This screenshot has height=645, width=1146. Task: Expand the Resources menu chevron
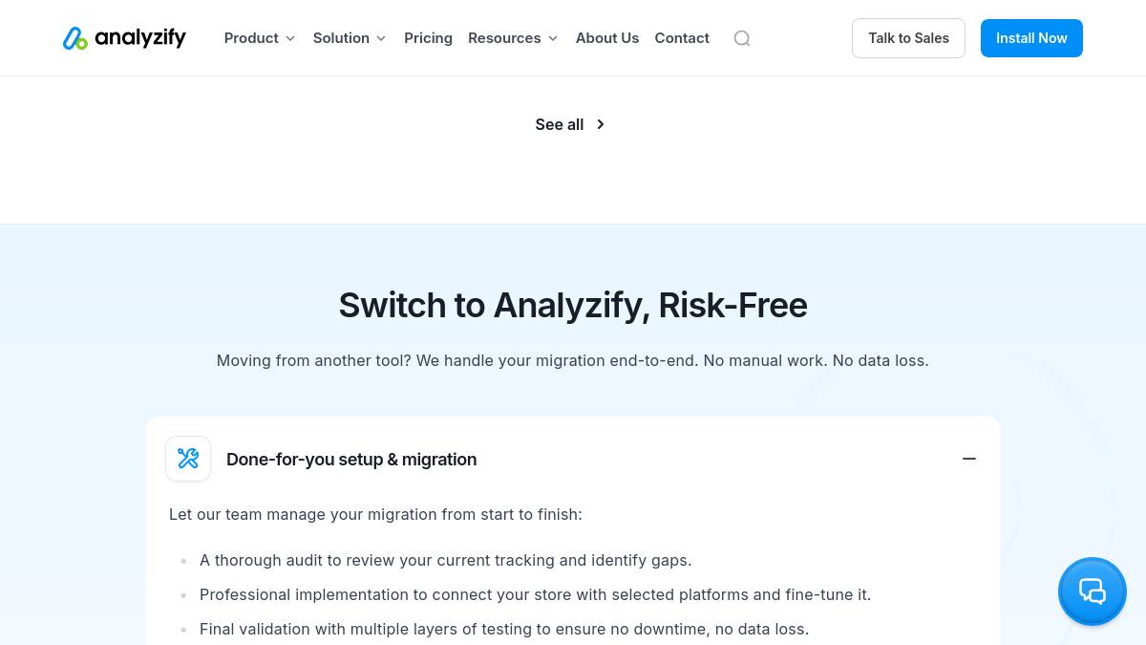point(553,38)
